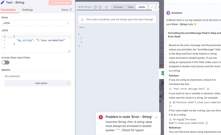This screenshot has width=221, height=135.
Task: Click the power icon in disabled node notice
Action: 82,19
